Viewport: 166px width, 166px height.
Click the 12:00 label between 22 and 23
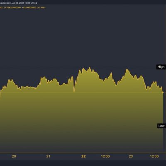[x=105, y=156]
